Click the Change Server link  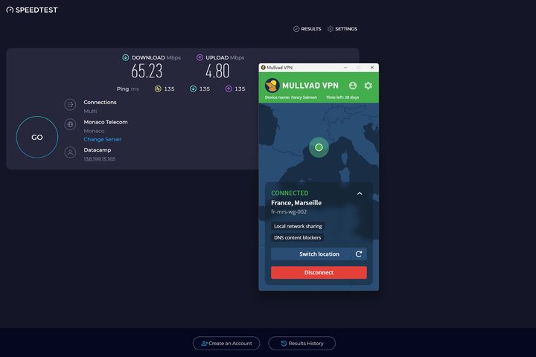click(x=102, y=139)
